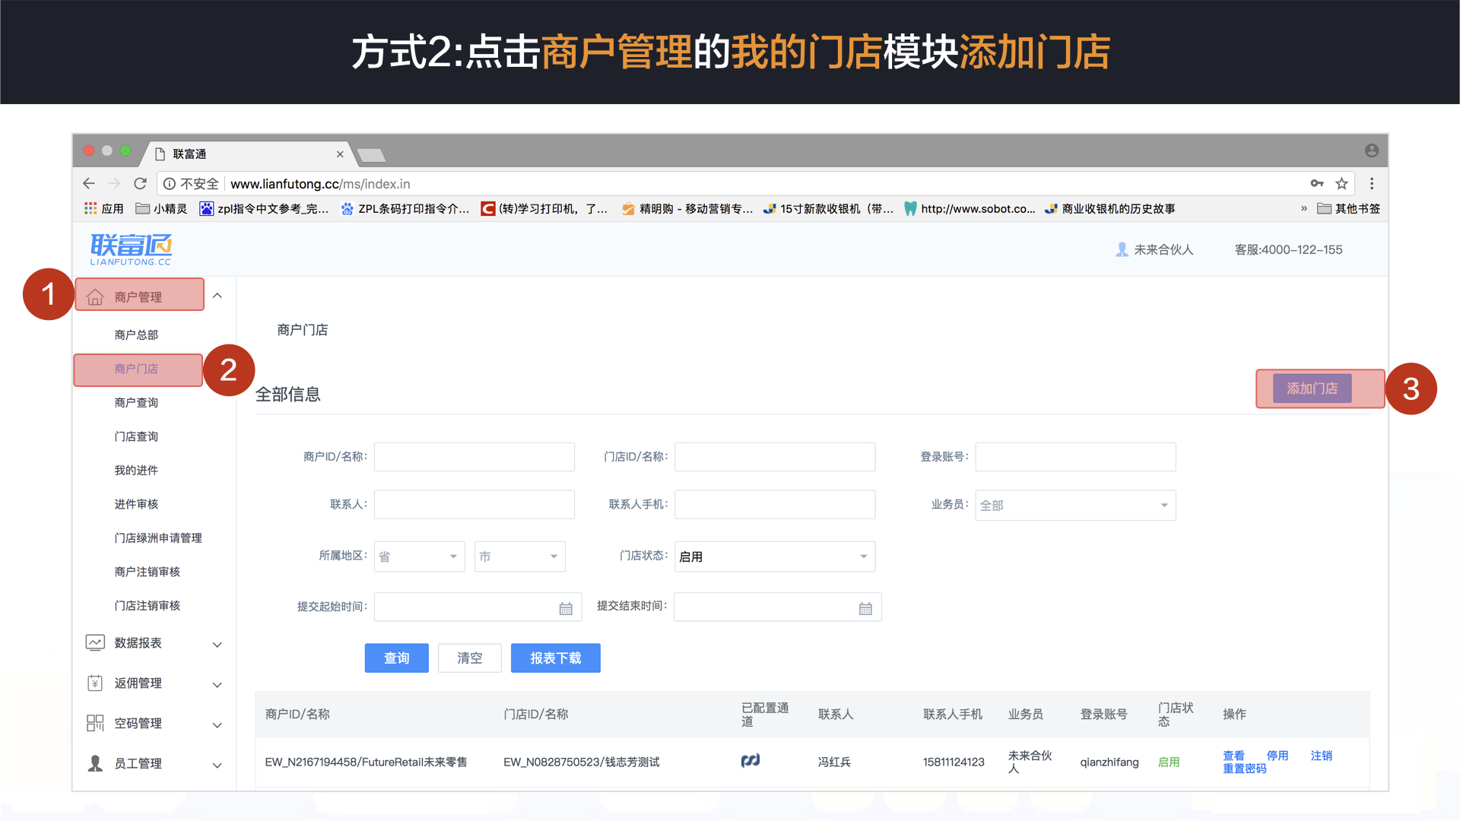Image resolution: width=1460 pixels, height=821 pixels.
Task: Show more bookmarks with the chevron
Action: click(x=1304, y=208)
